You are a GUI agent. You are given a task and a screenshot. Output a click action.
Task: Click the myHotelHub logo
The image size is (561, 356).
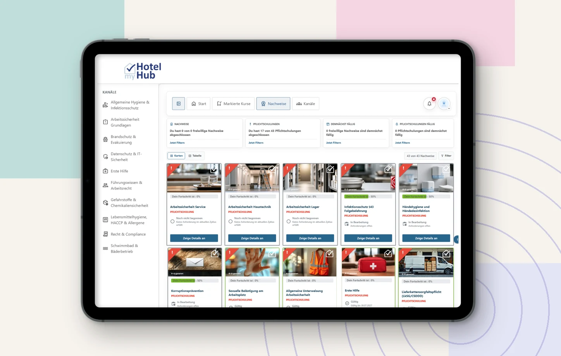point(143,71)
